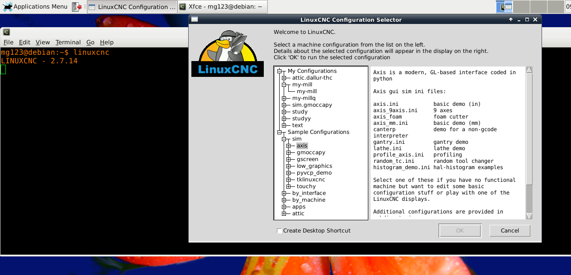571x275 pixels.
Task: Click the disabled OK button
Action: tap(460, 231)
